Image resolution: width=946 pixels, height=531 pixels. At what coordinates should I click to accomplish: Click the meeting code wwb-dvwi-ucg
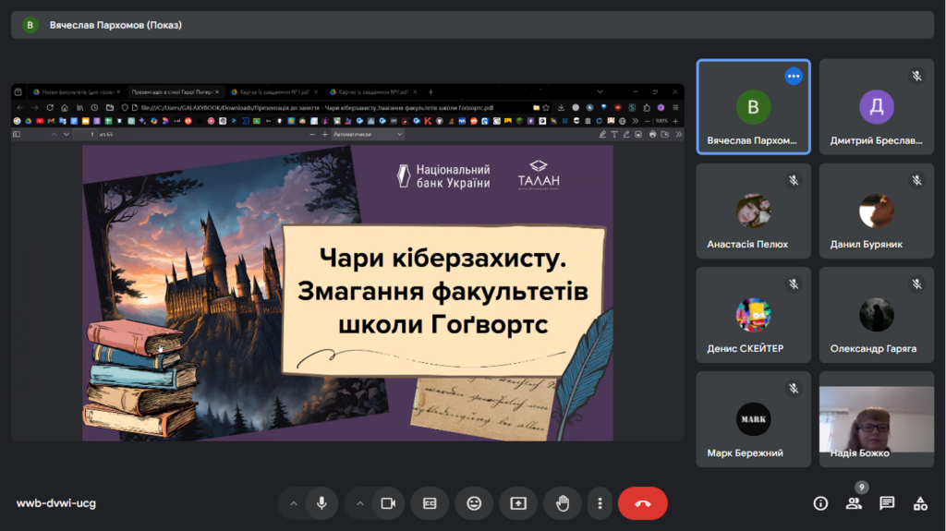pyautogui.click(x=56, y=503)
